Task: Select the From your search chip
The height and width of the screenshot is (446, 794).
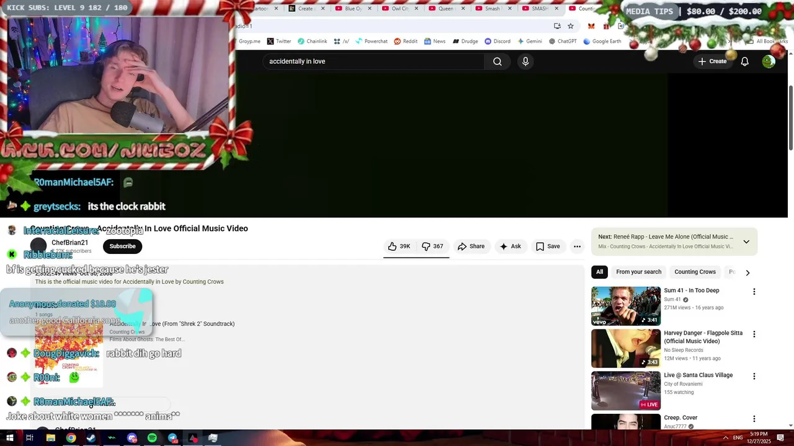Action: pyautogui.click(x=638, y=272)
